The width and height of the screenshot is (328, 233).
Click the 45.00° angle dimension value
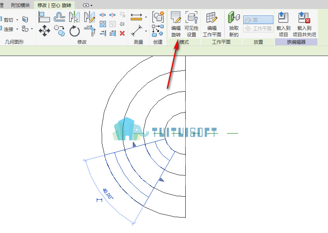pos(108,194)
